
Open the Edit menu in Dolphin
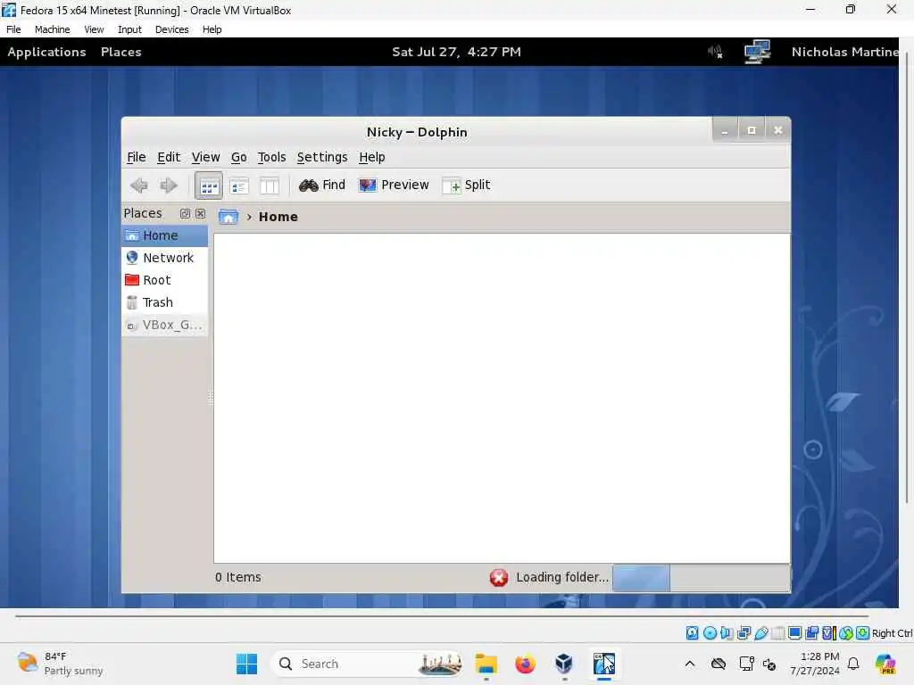point(169,157)
